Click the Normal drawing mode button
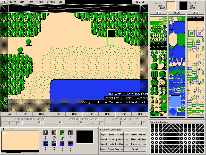The image size is (206, 155). point(140,2)
